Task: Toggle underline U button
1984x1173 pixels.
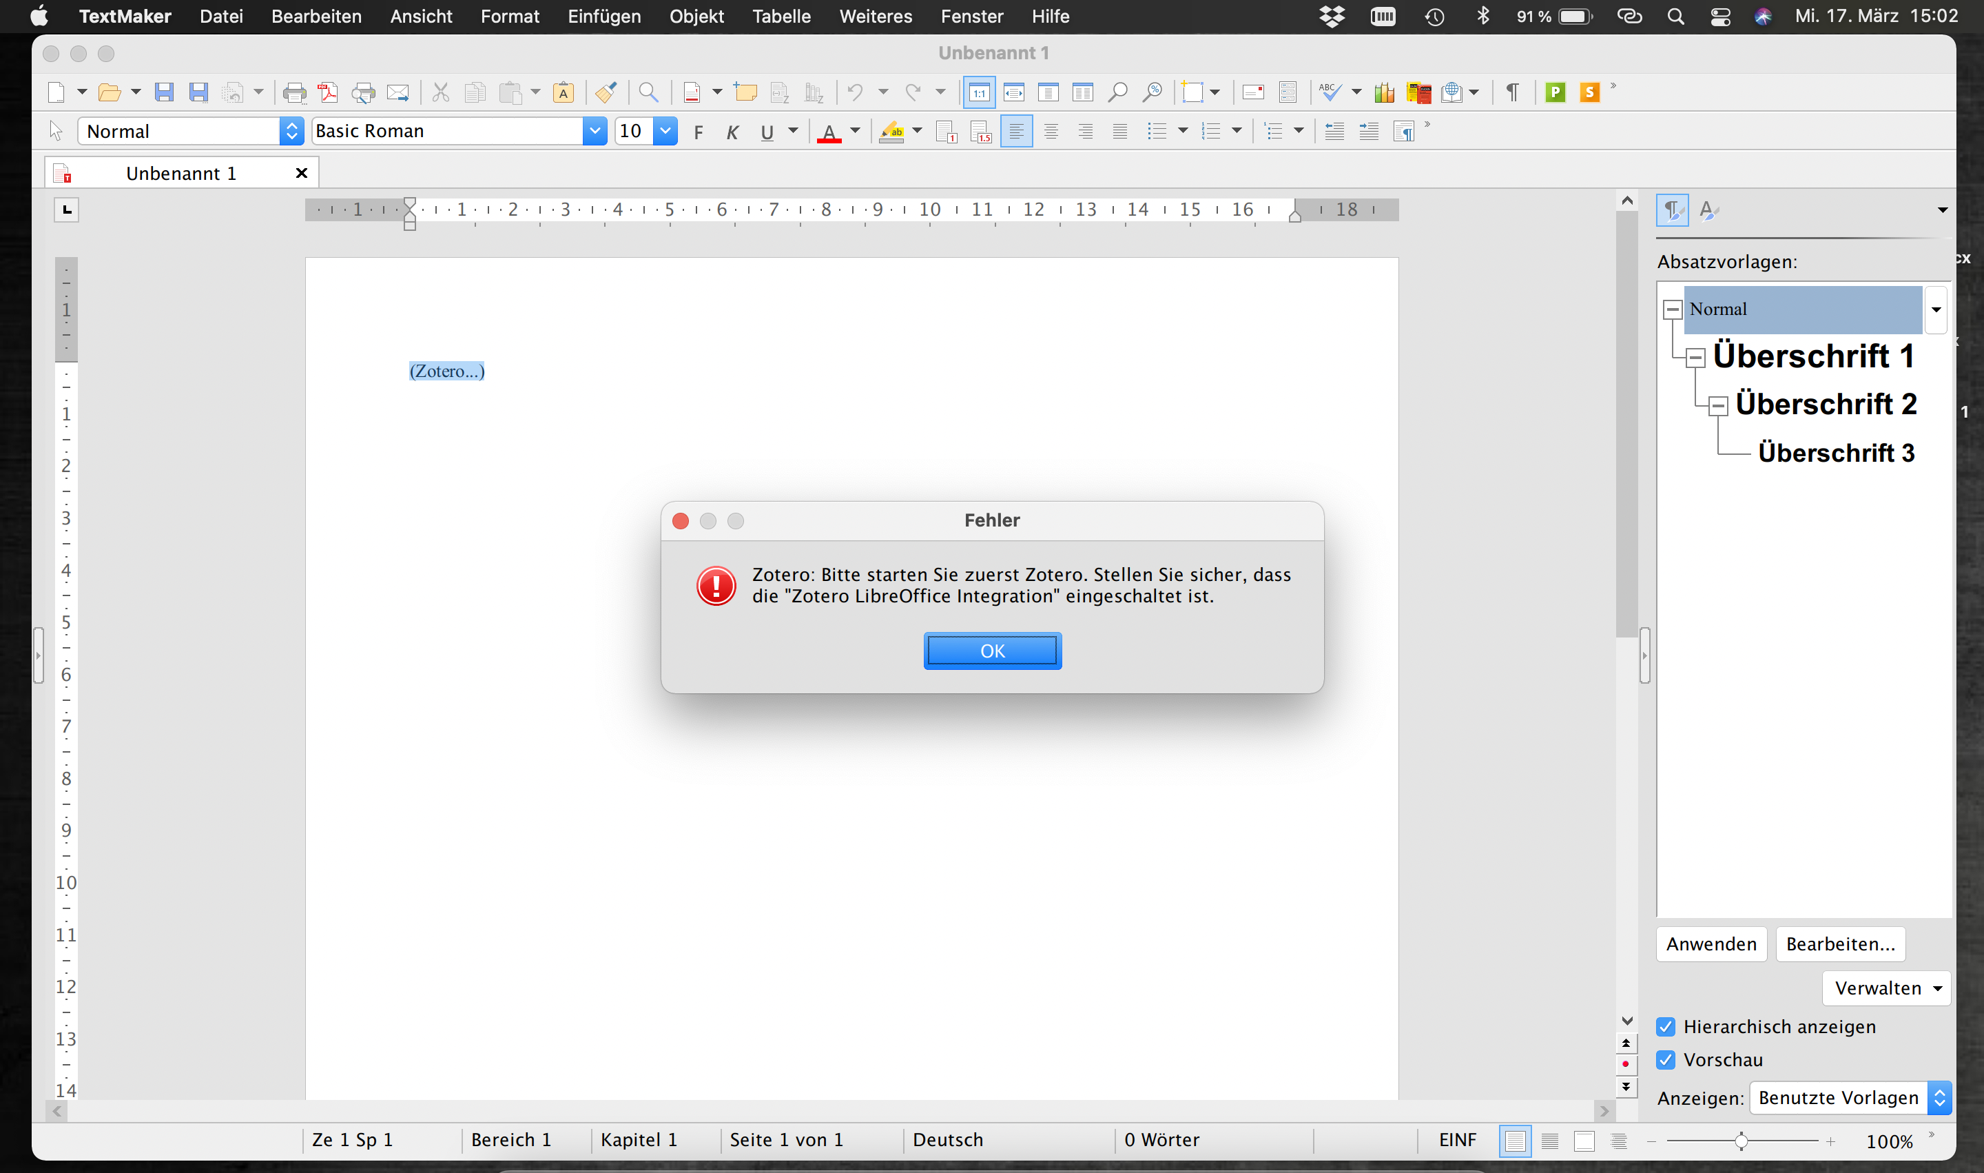Action: (767, 132)
